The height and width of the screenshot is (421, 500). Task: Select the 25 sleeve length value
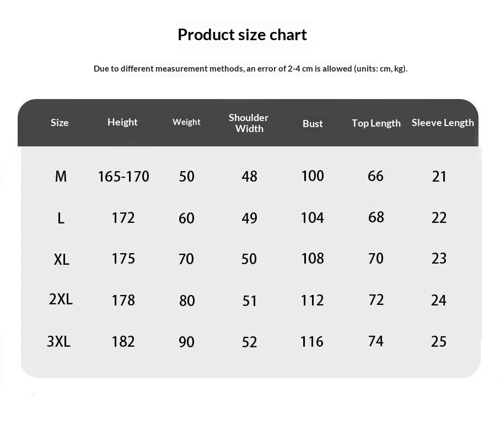coord(439,342)
